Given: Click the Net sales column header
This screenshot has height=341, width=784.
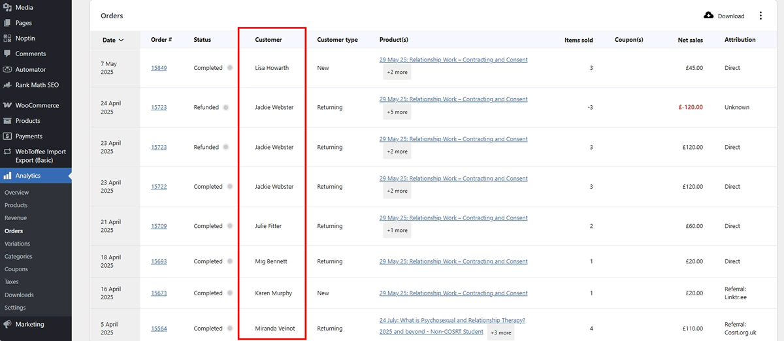Looking at the screenshot, I should (x=691, y=40).
